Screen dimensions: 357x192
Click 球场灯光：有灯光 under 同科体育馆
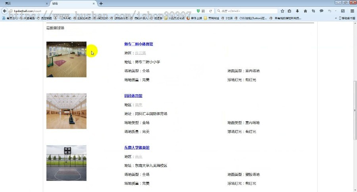coord(242,131)
